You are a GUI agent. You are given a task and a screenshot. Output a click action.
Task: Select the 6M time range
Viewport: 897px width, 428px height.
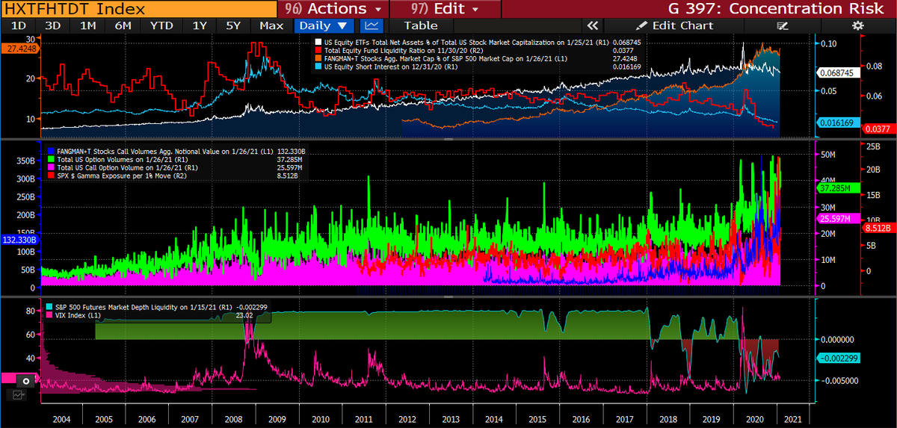click(123, 25)
